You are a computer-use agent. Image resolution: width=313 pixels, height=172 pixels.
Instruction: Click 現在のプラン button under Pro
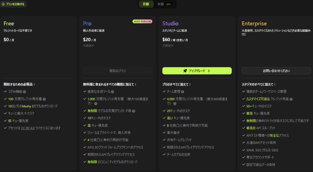(x=118, y=71)
